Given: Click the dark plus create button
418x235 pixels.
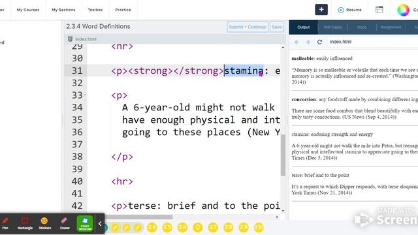Looking at the screenshot, I should (321, 10).
